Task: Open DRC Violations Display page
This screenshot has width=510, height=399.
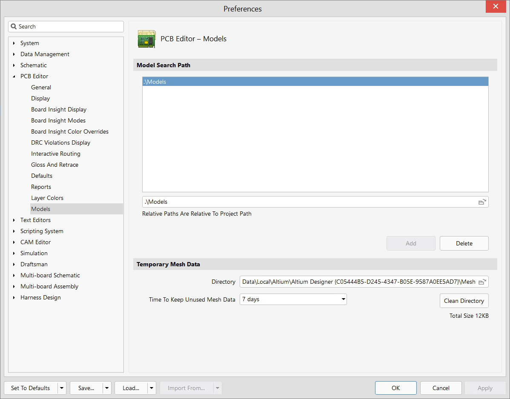Action: click(x=61, y=142)
